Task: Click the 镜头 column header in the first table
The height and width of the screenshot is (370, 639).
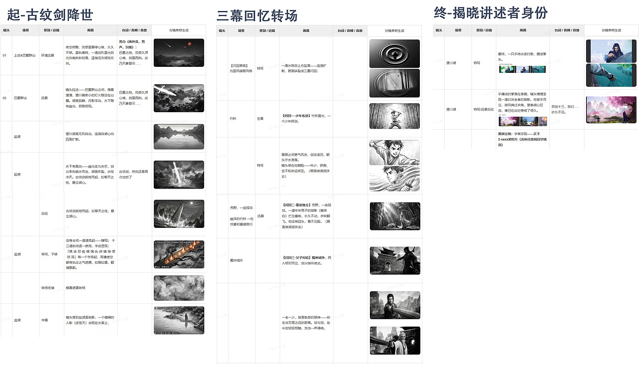Action: [7, 30]
